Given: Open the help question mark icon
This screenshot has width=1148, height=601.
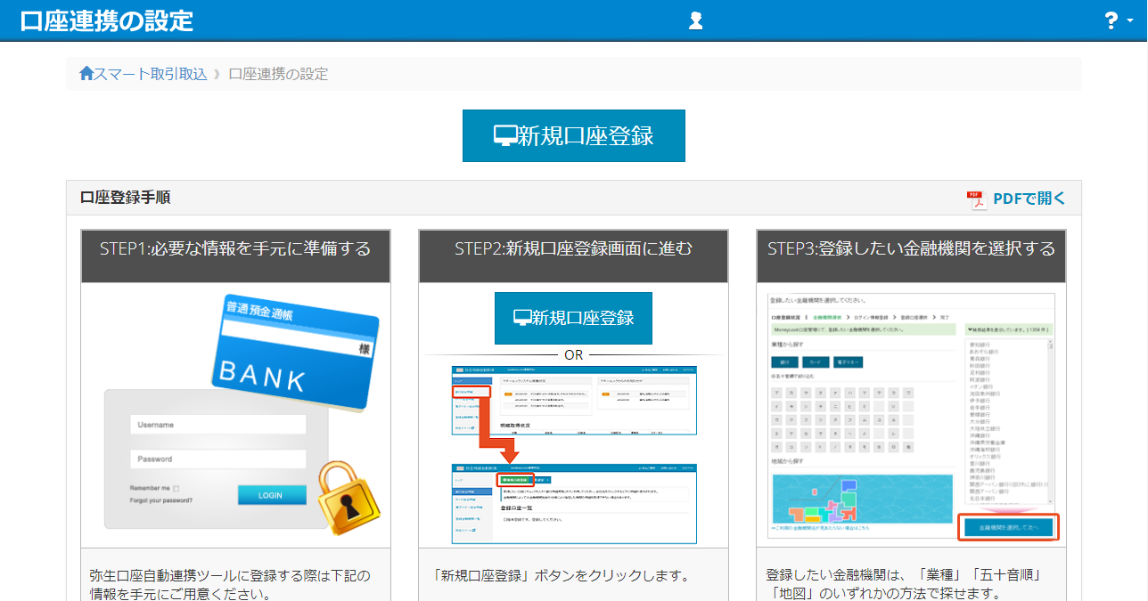Looking at the screenshot, I should pyautogui.click(x=1112, y=20).
